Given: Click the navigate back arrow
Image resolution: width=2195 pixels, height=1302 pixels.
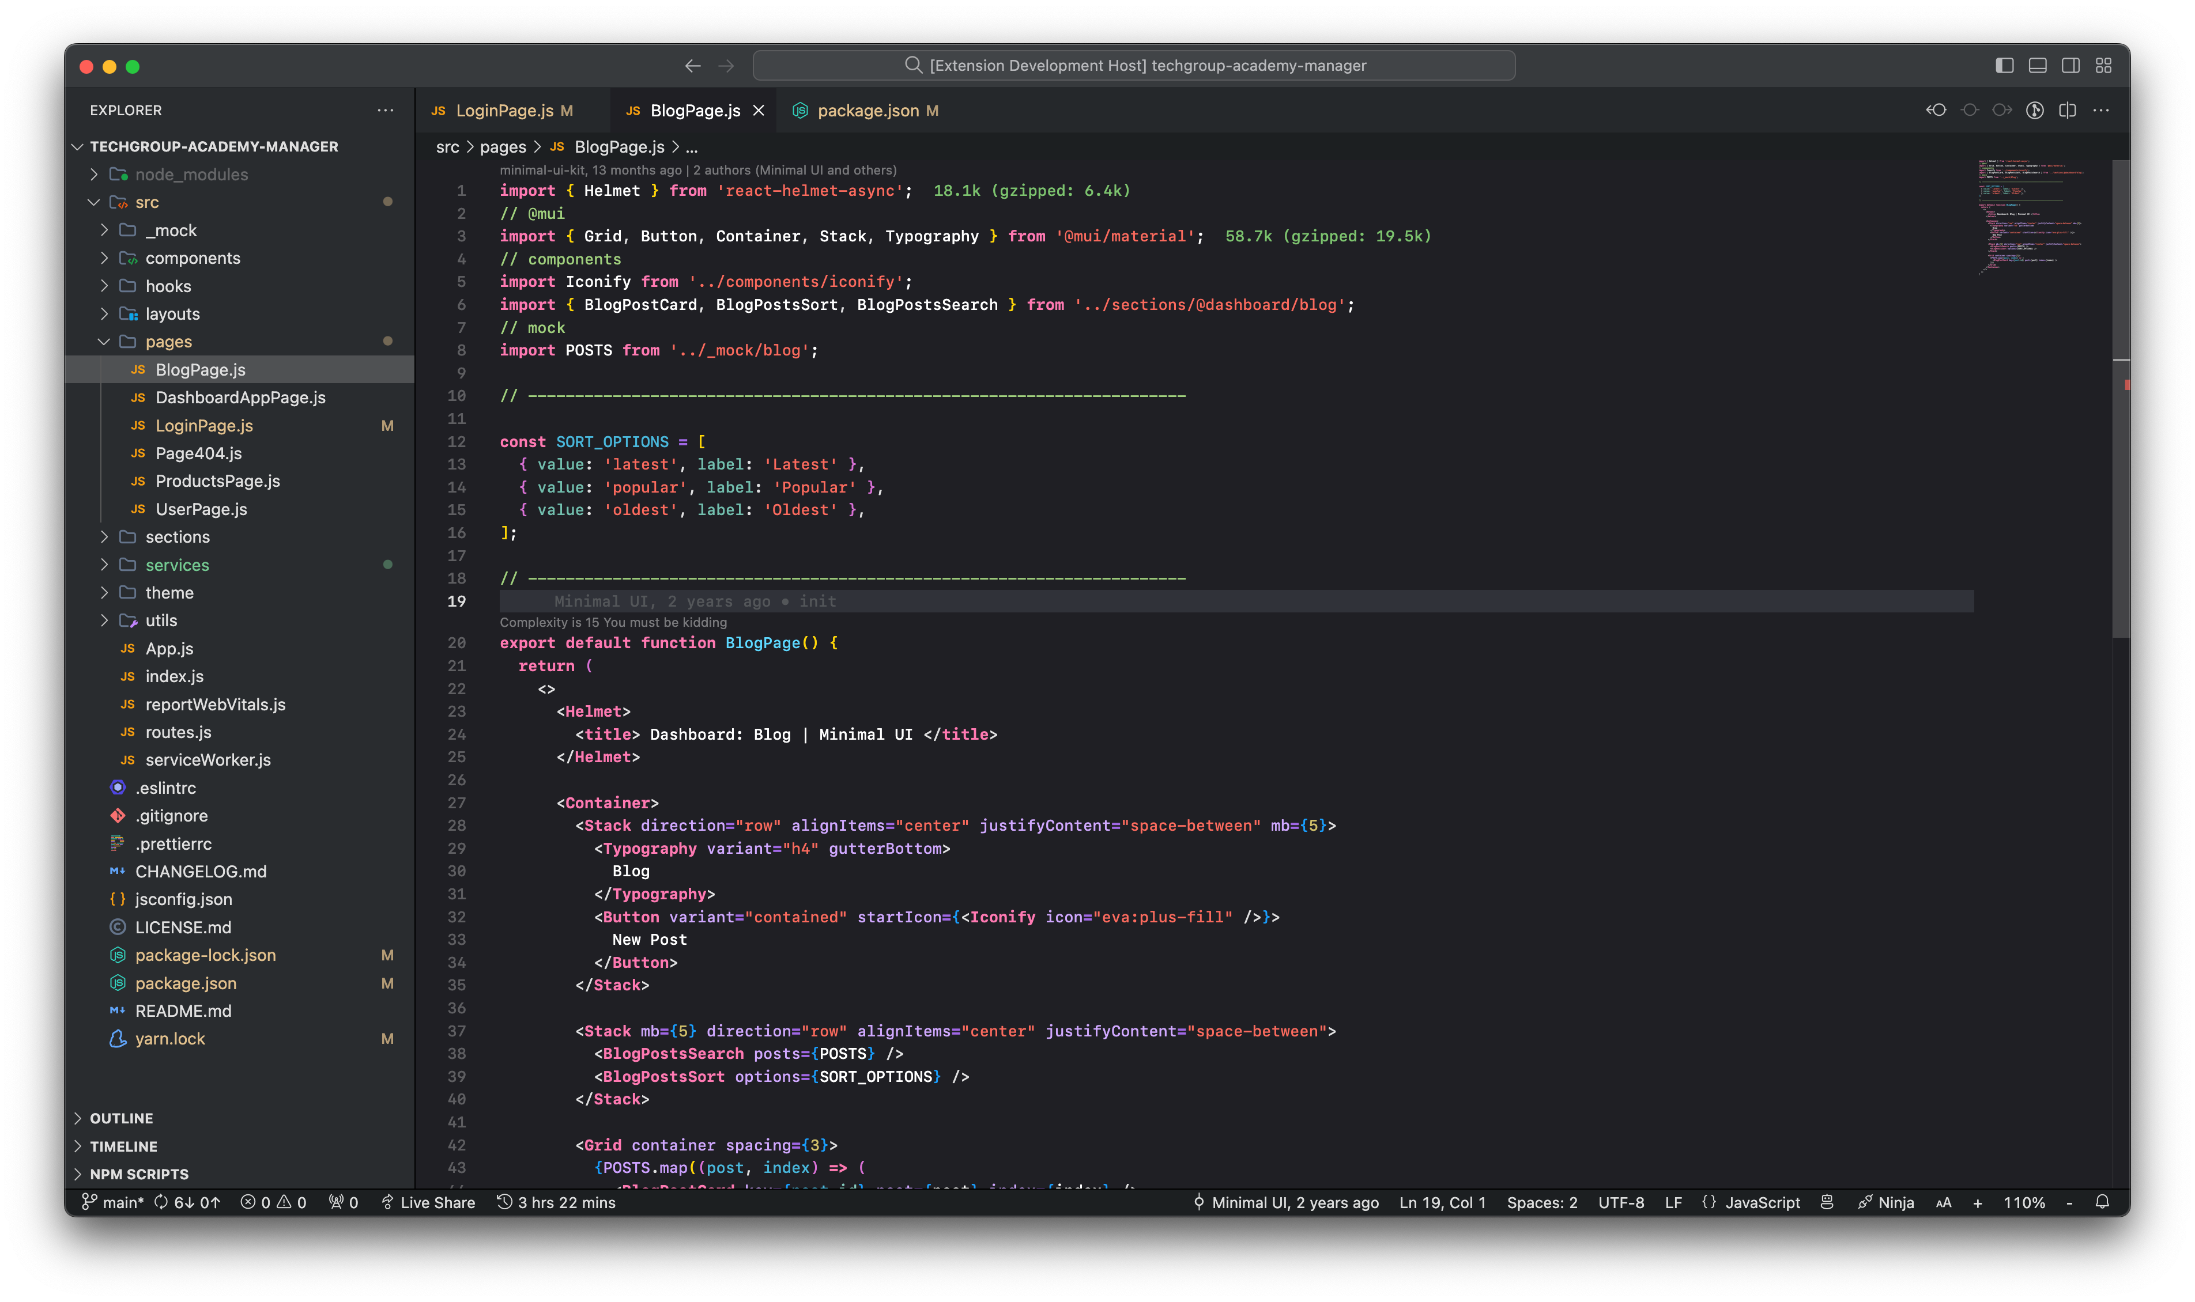Looking at the screenshot, I should [x=692, y=66].
